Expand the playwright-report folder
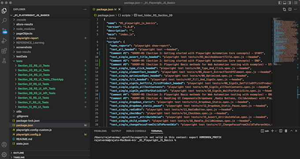Screen dimensions: 300x159 pos(27,38)
